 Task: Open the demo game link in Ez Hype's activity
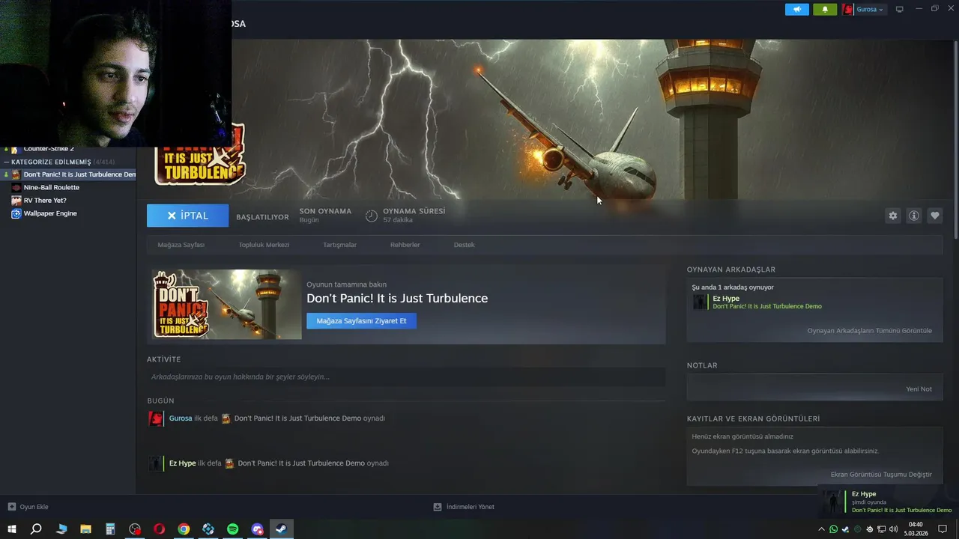click(x=301, y=463)
